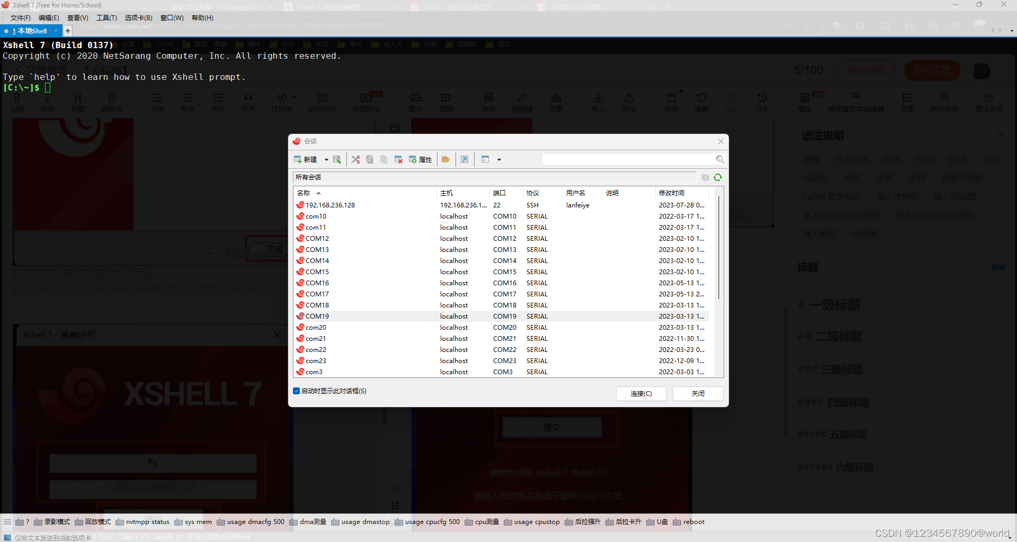The image size is (1017, 542).
Task: Click the paste icon in session toolbar
Action: [384, 159]
